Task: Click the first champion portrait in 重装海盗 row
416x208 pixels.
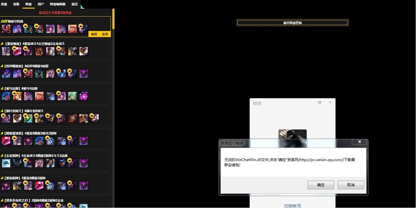Action: [6, 51]
